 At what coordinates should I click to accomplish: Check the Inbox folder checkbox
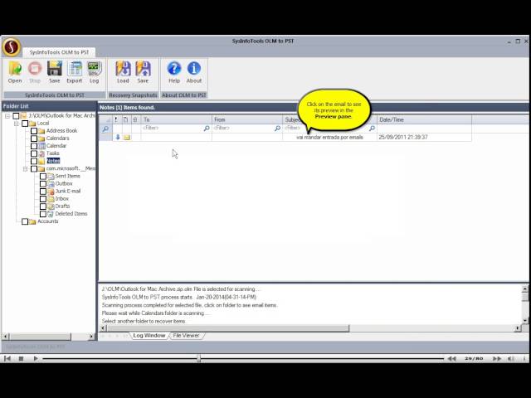pos(43,199)
